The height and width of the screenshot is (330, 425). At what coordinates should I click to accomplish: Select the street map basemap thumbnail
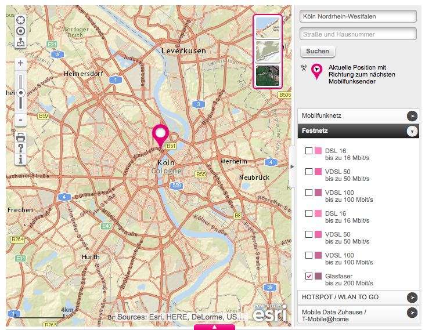click(268, 28)
